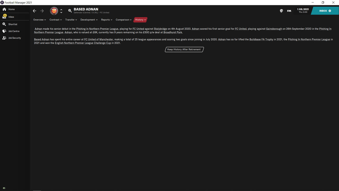Expand the Overview dropdown
The image size is (339, 191).
39,20
